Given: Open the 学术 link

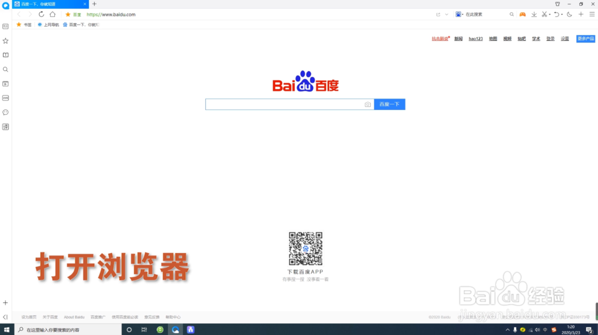Looking at the screenshot, I should pyautogui.click(x=536, y=39).
